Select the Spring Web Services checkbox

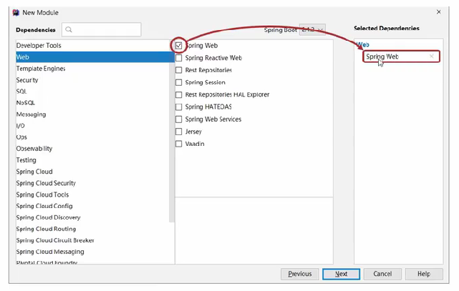tap(178, 119)
